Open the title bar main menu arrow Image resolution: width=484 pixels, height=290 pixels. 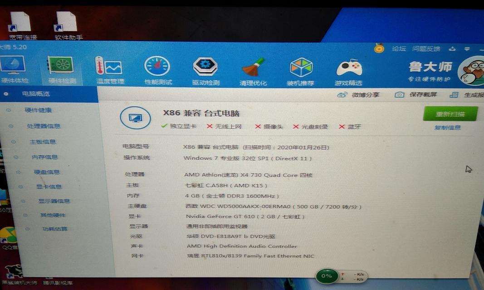point(467,49)
